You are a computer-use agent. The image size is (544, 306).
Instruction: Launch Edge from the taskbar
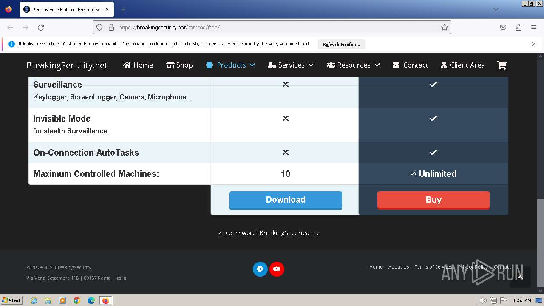91,300
